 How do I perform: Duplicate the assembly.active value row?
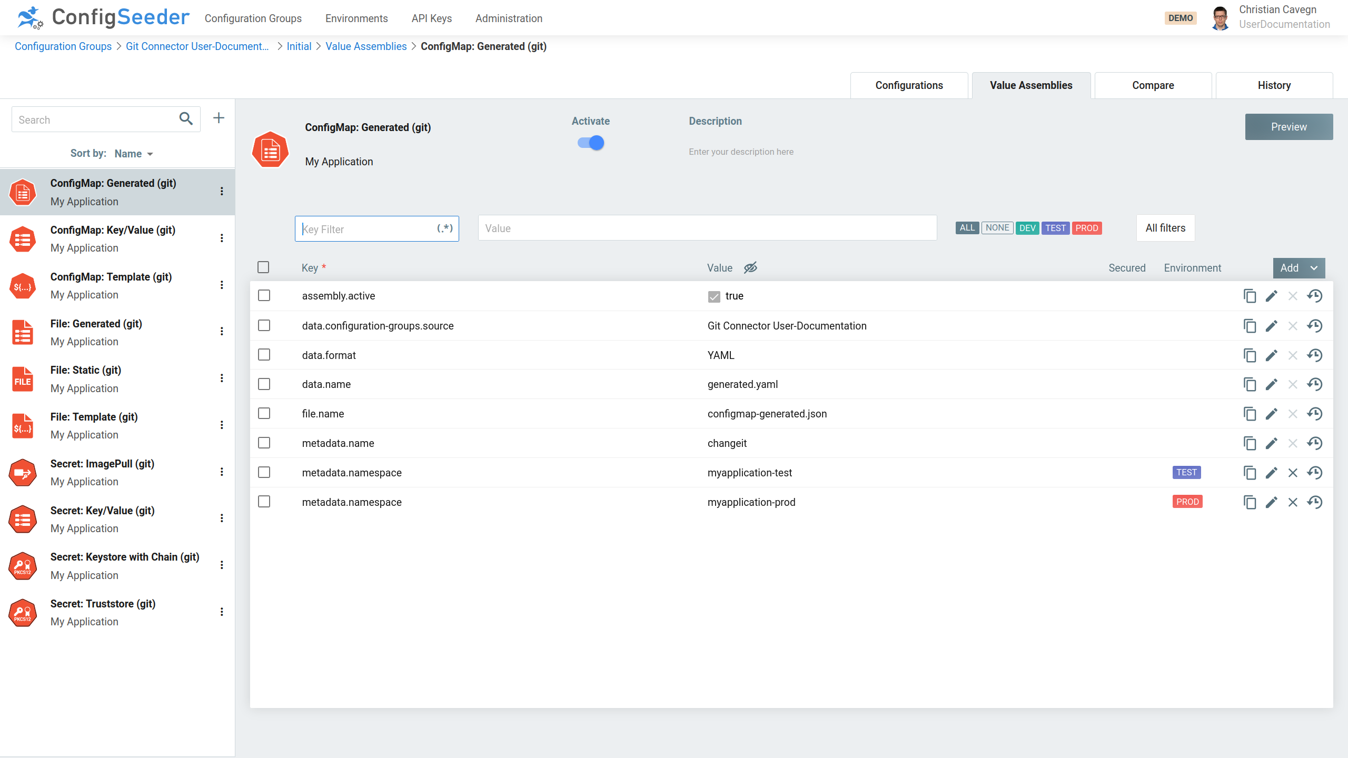click(x=1251, y=296)
